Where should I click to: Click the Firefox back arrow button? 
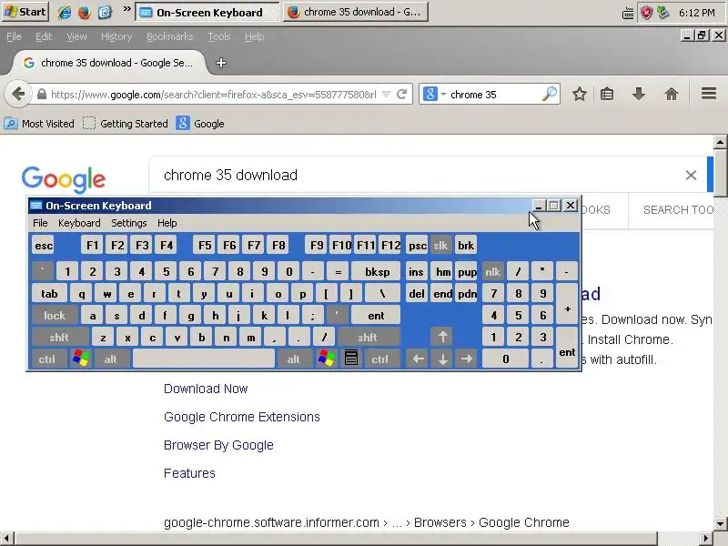(18, 95)
